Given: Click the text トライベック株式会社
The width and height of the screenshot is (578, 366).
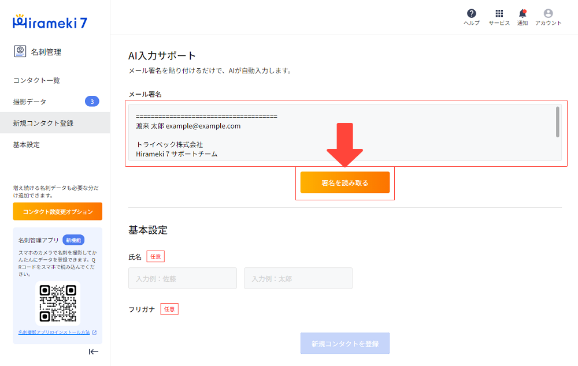Looking at the screenshot, I should 169,144.
